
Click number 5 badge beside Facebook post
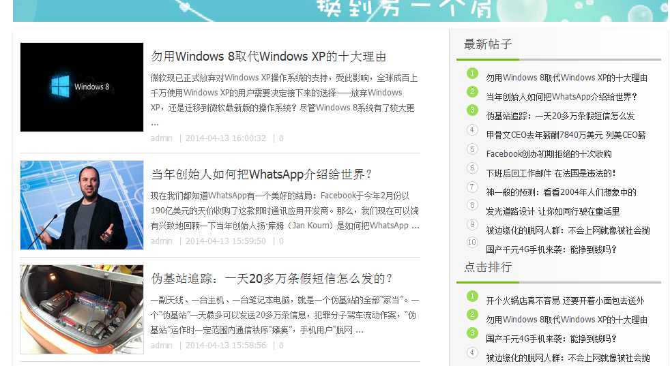tap(472, 149)
